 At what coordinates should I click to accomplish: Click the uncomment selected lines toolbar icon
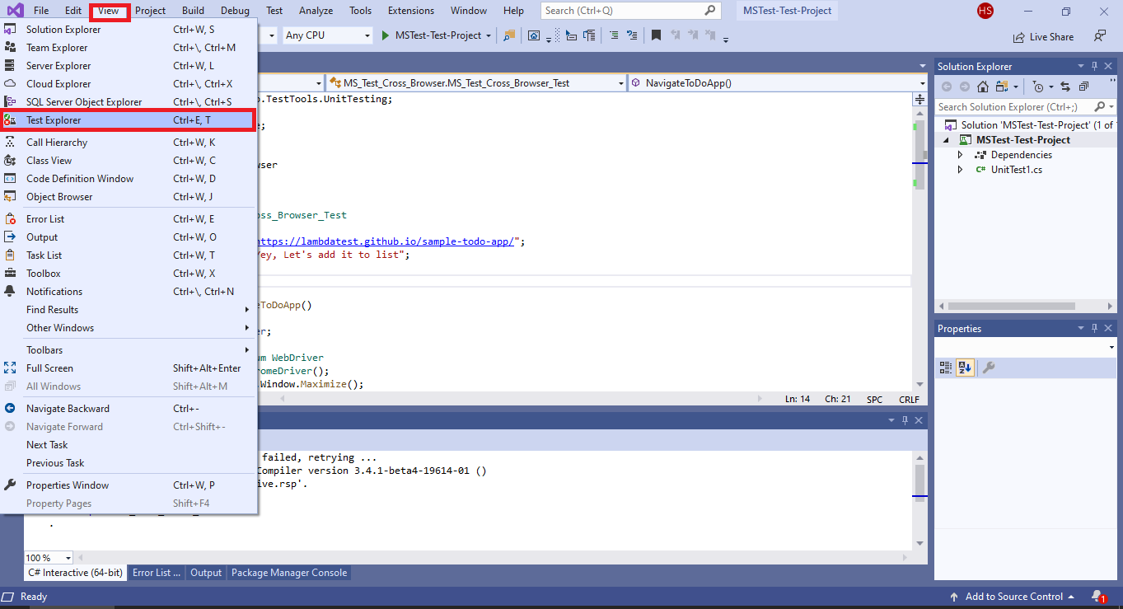(632, 35)
